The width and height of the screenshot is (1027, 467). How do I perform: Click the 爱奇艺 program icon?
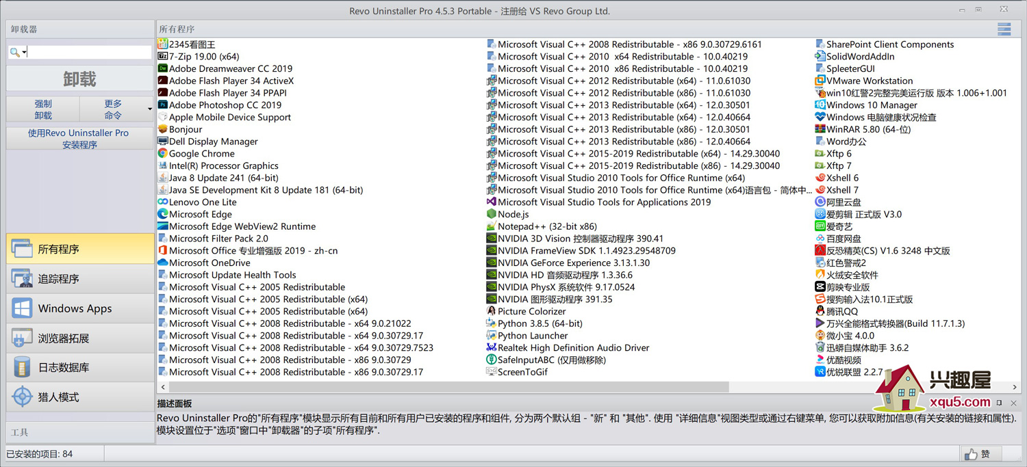click(x=820, y=226)
